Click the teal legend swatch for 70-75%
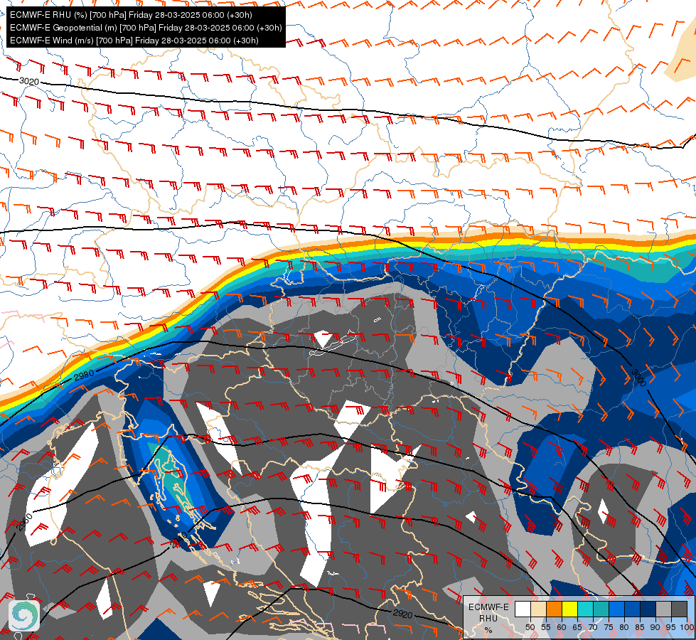The width and height of the screenshot is (696, 640). pos(601,609)
